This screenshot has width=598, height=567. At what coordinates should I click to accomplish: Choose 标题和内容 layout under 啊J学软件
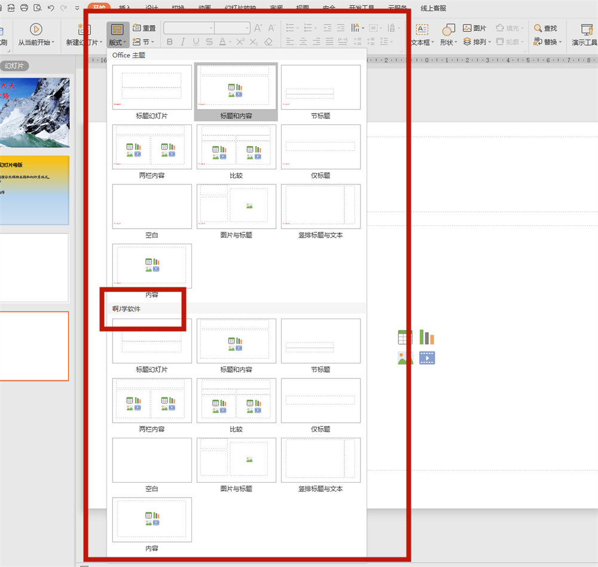(236, 345)
